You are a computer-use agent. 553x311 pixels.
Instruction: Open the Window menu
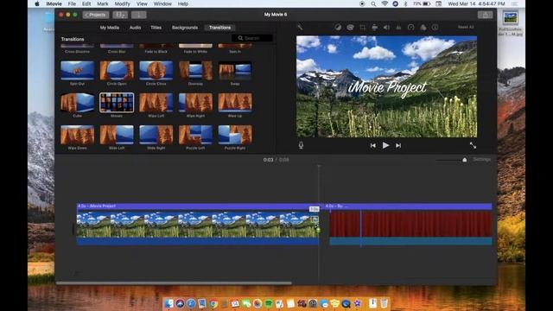click(162, 3)
